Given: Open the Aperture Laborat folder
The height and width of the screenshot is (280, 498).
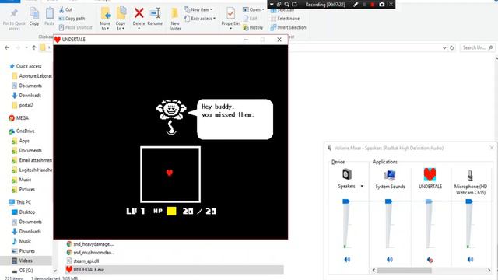Looking at the screenshot, I should click(32, 76).
